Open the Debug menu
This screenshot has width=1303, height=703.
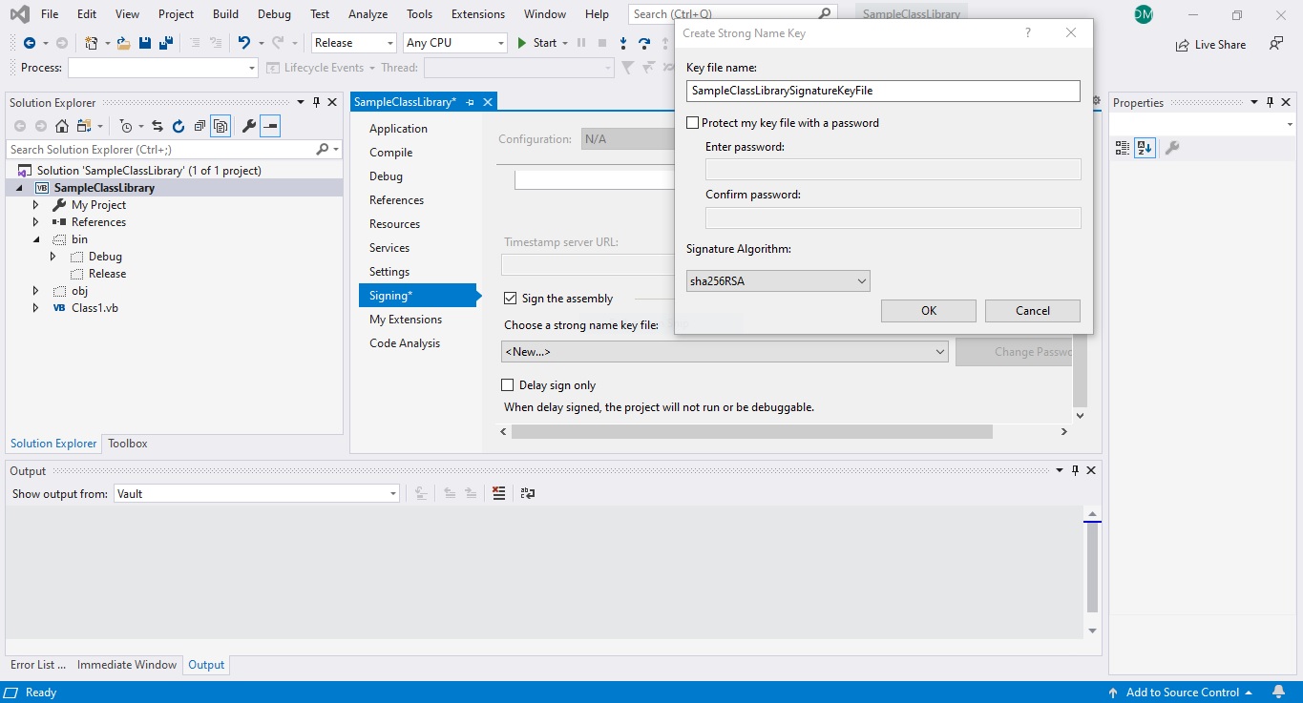click(274, 13)
